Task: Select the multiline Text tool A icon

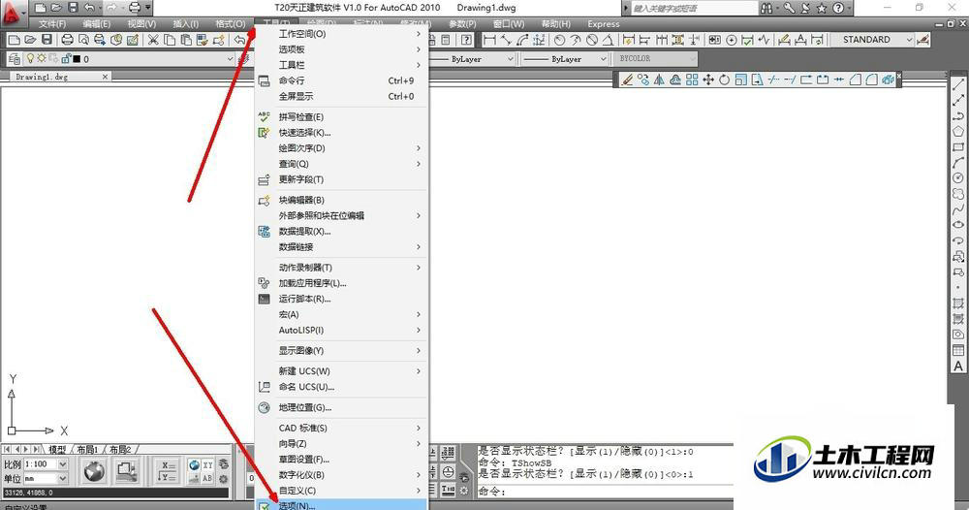Action: click(x=958, y=366)
